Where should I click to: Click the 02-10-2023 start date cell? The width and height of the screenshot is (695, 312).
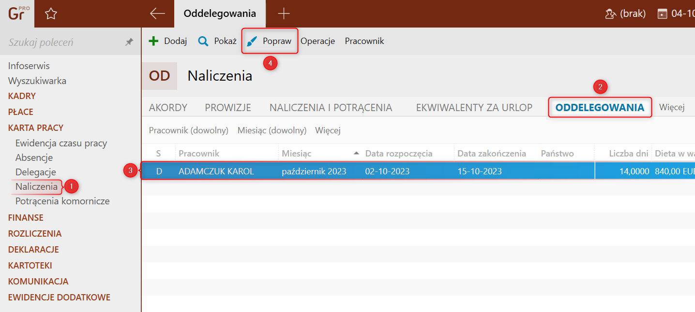[x=388, y=171]
